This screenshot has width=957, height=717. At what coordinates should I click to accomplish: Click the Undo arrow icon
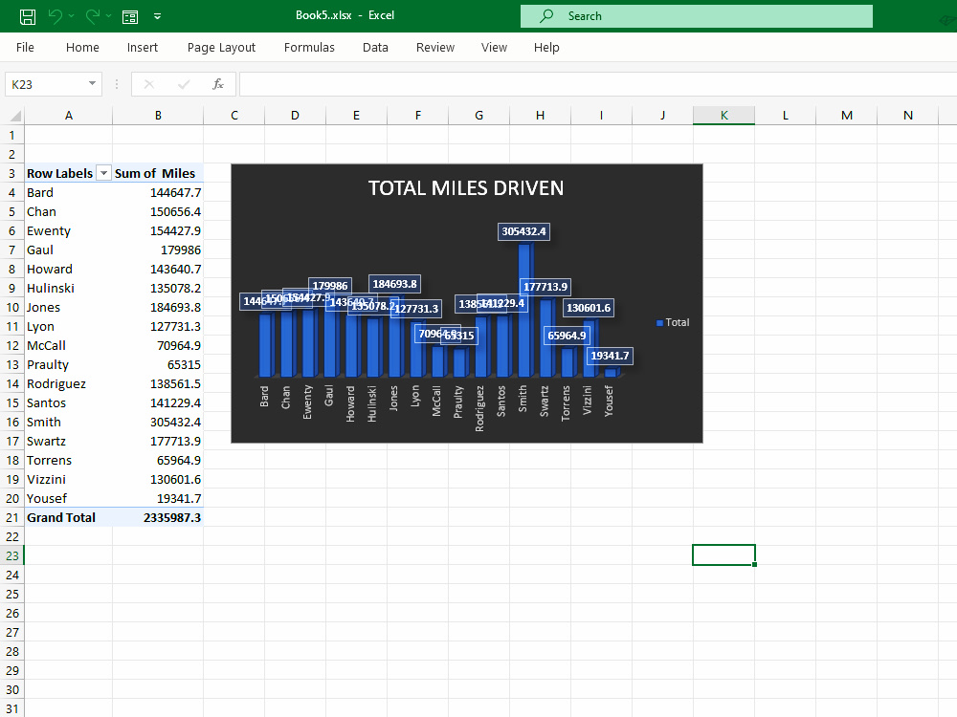pos(55,16)
